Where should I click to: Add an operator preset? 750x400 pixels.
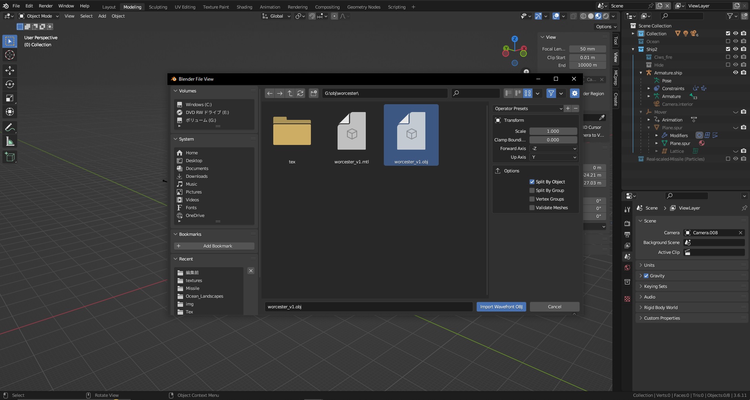(x=568, y=109)
